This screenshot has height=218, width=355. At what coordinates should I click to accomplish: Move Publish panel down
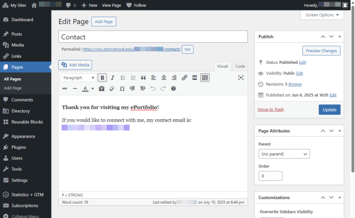coord(331,37)
